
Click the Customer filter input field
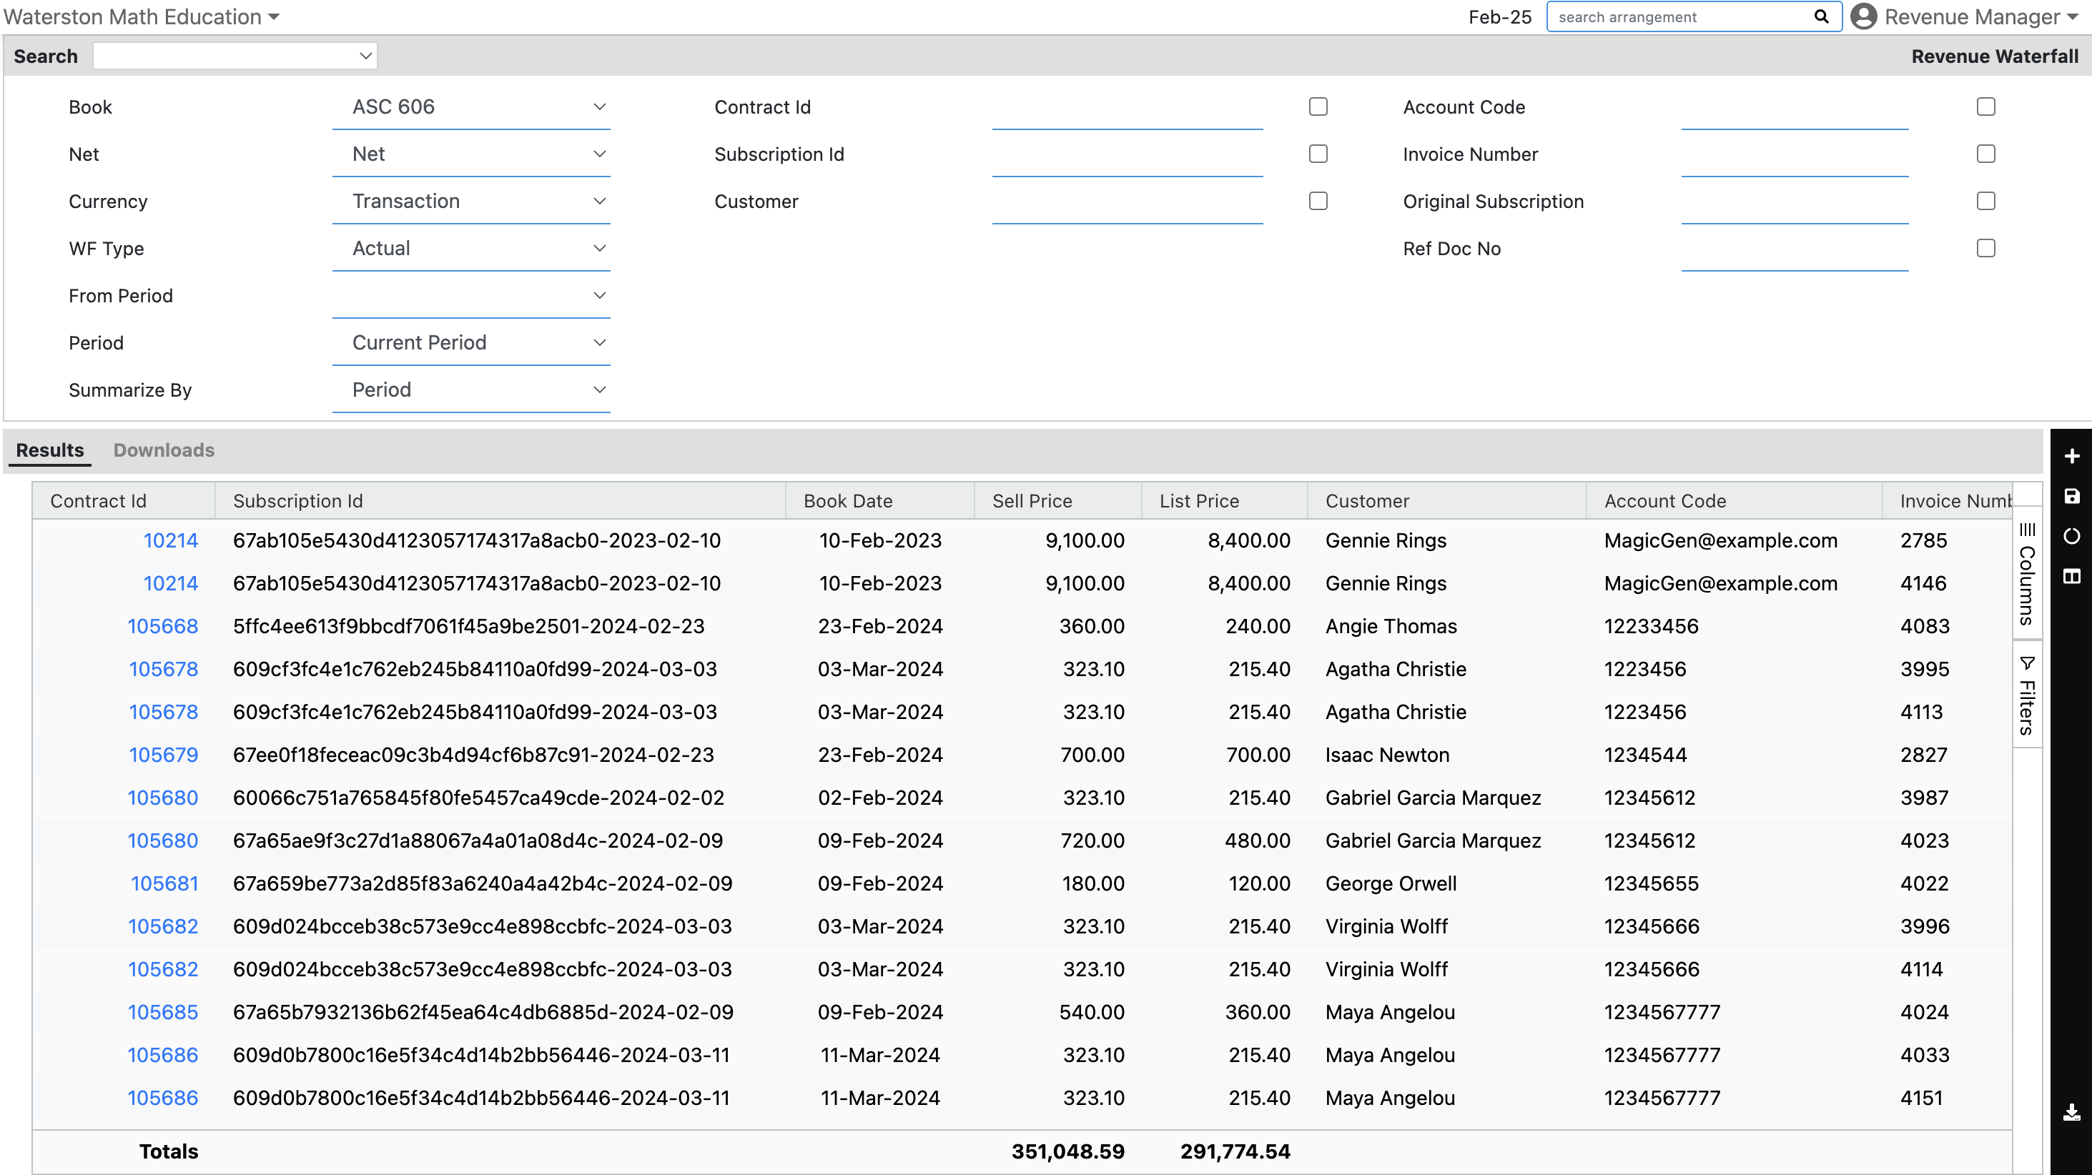click(1126, 202)
